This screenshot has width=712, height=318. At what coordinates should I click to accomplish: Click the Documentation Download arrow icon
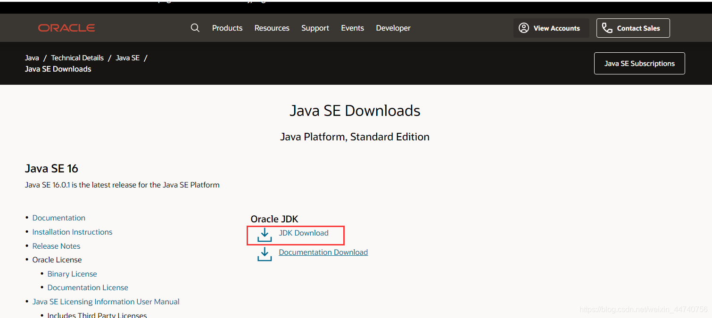pos(265,254)
